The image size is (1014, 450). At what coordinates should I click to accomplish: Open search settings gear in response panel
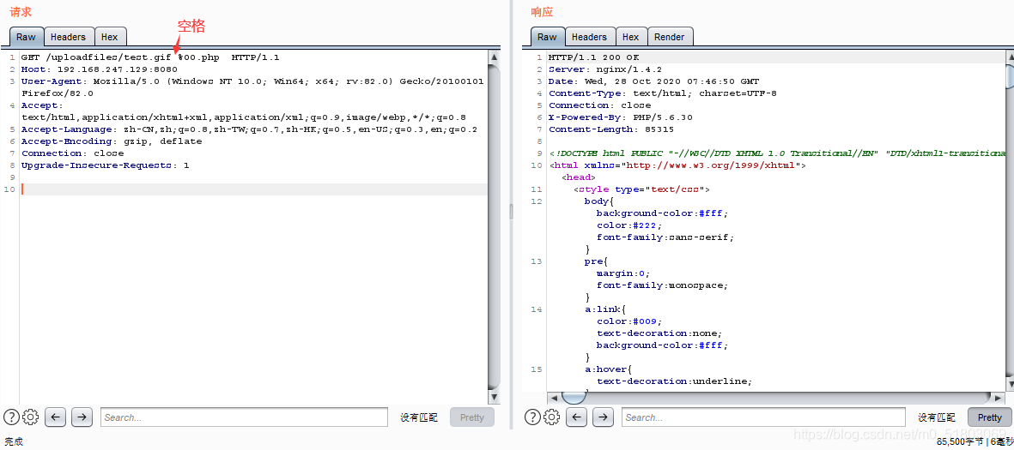[x=552, y=417]
